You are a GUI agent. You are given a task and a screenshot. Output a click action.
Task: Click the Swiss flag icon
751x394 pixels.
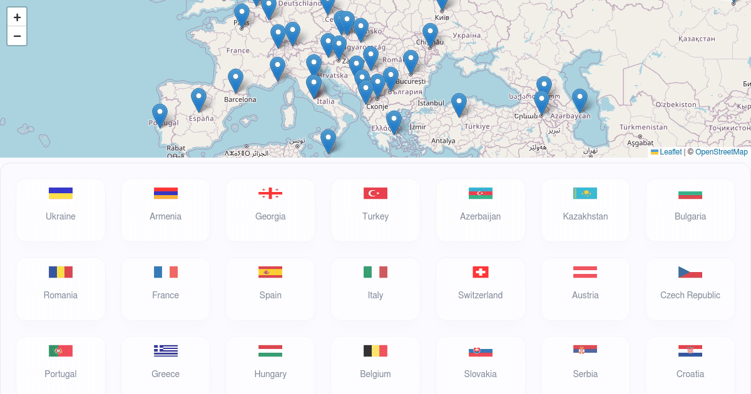(480, 272)
